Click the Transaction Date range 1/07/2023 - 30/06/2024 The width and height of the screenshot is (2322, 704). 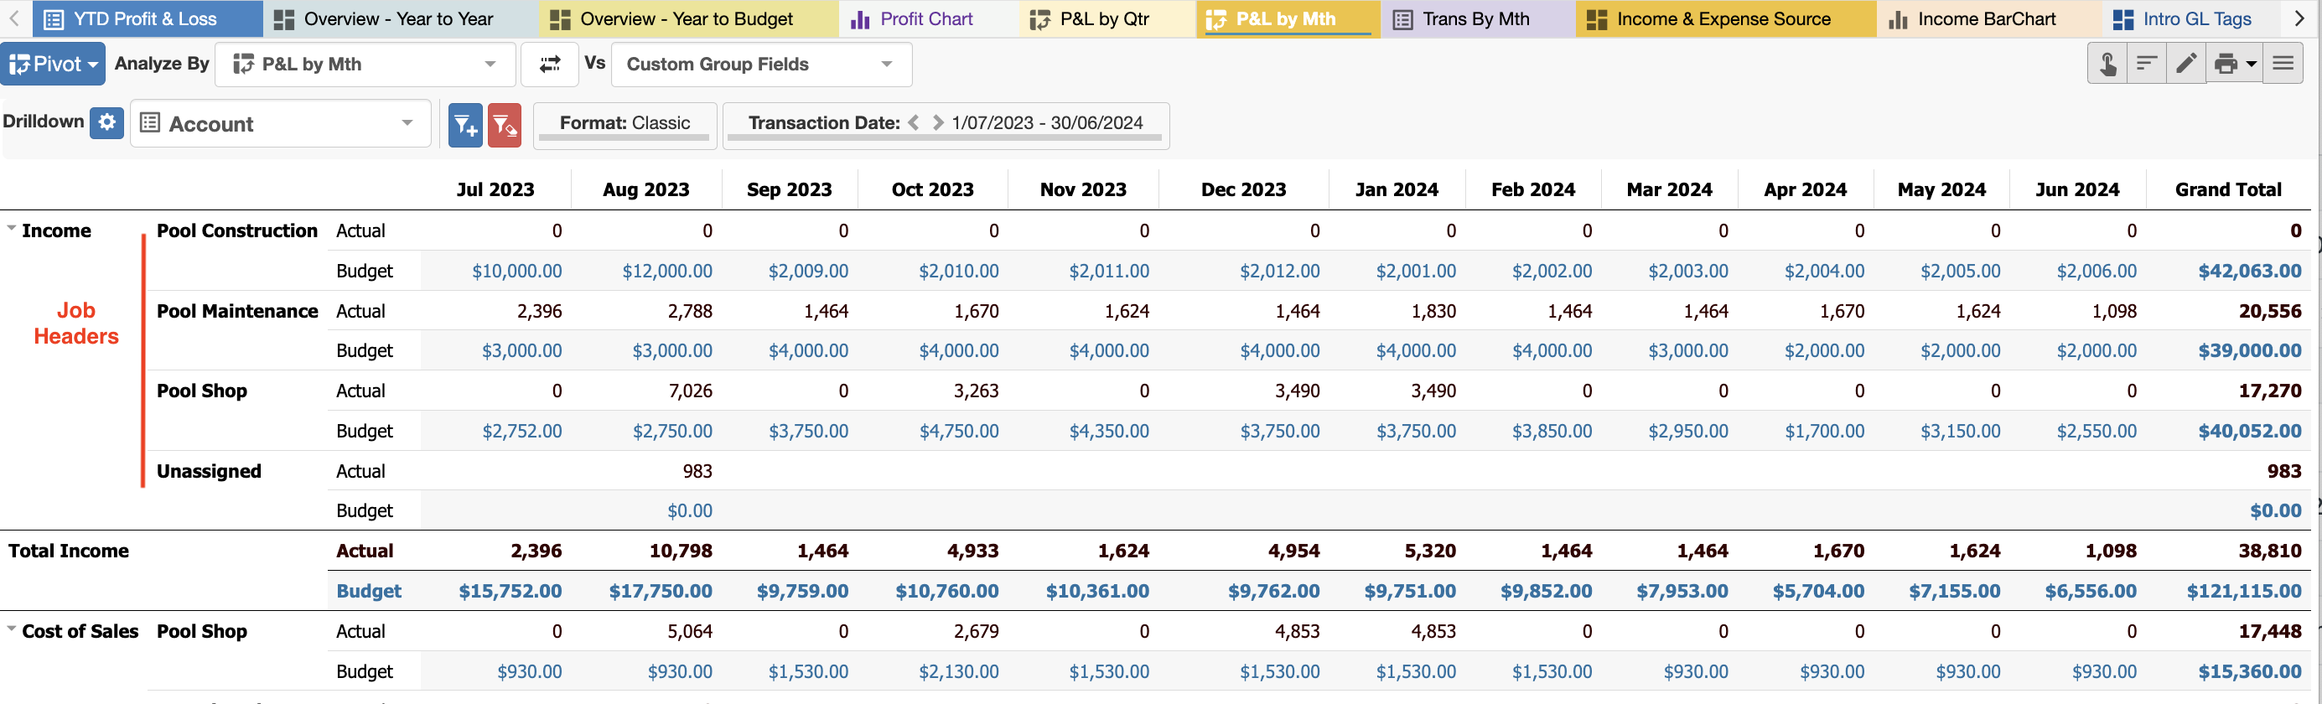(1046, 123)
